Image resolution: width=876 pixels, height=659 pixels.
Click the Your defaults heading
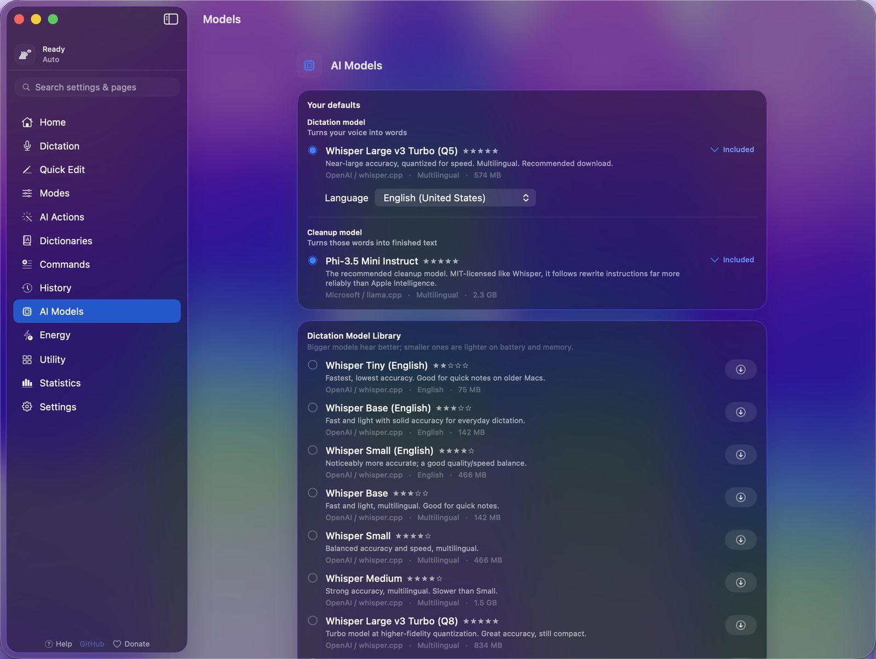pyautogui.click(x=333, y=105)
